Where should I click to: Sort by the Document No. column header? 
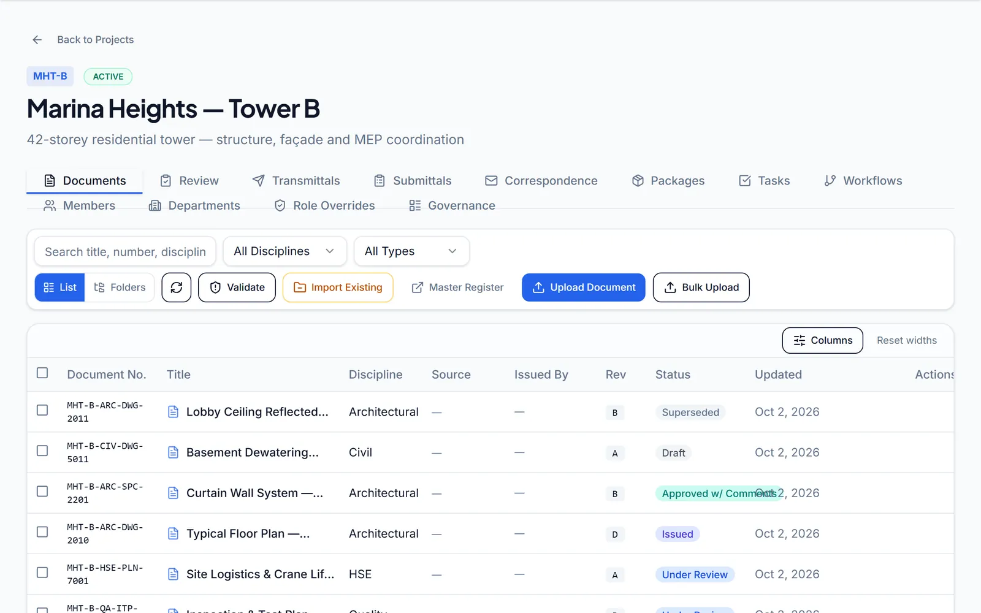(x=107, y=375)
